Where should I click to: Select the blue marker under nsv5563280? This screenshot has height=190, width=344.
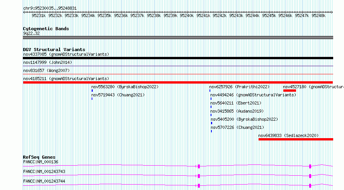92,91
